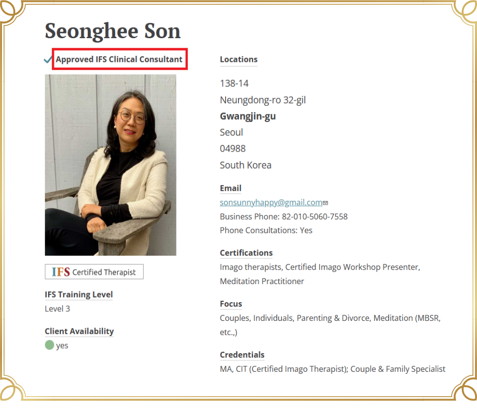The width and height of the screenshot is (477, 410).
Task: Click the Certifications section heading
Action: [246, 253]
